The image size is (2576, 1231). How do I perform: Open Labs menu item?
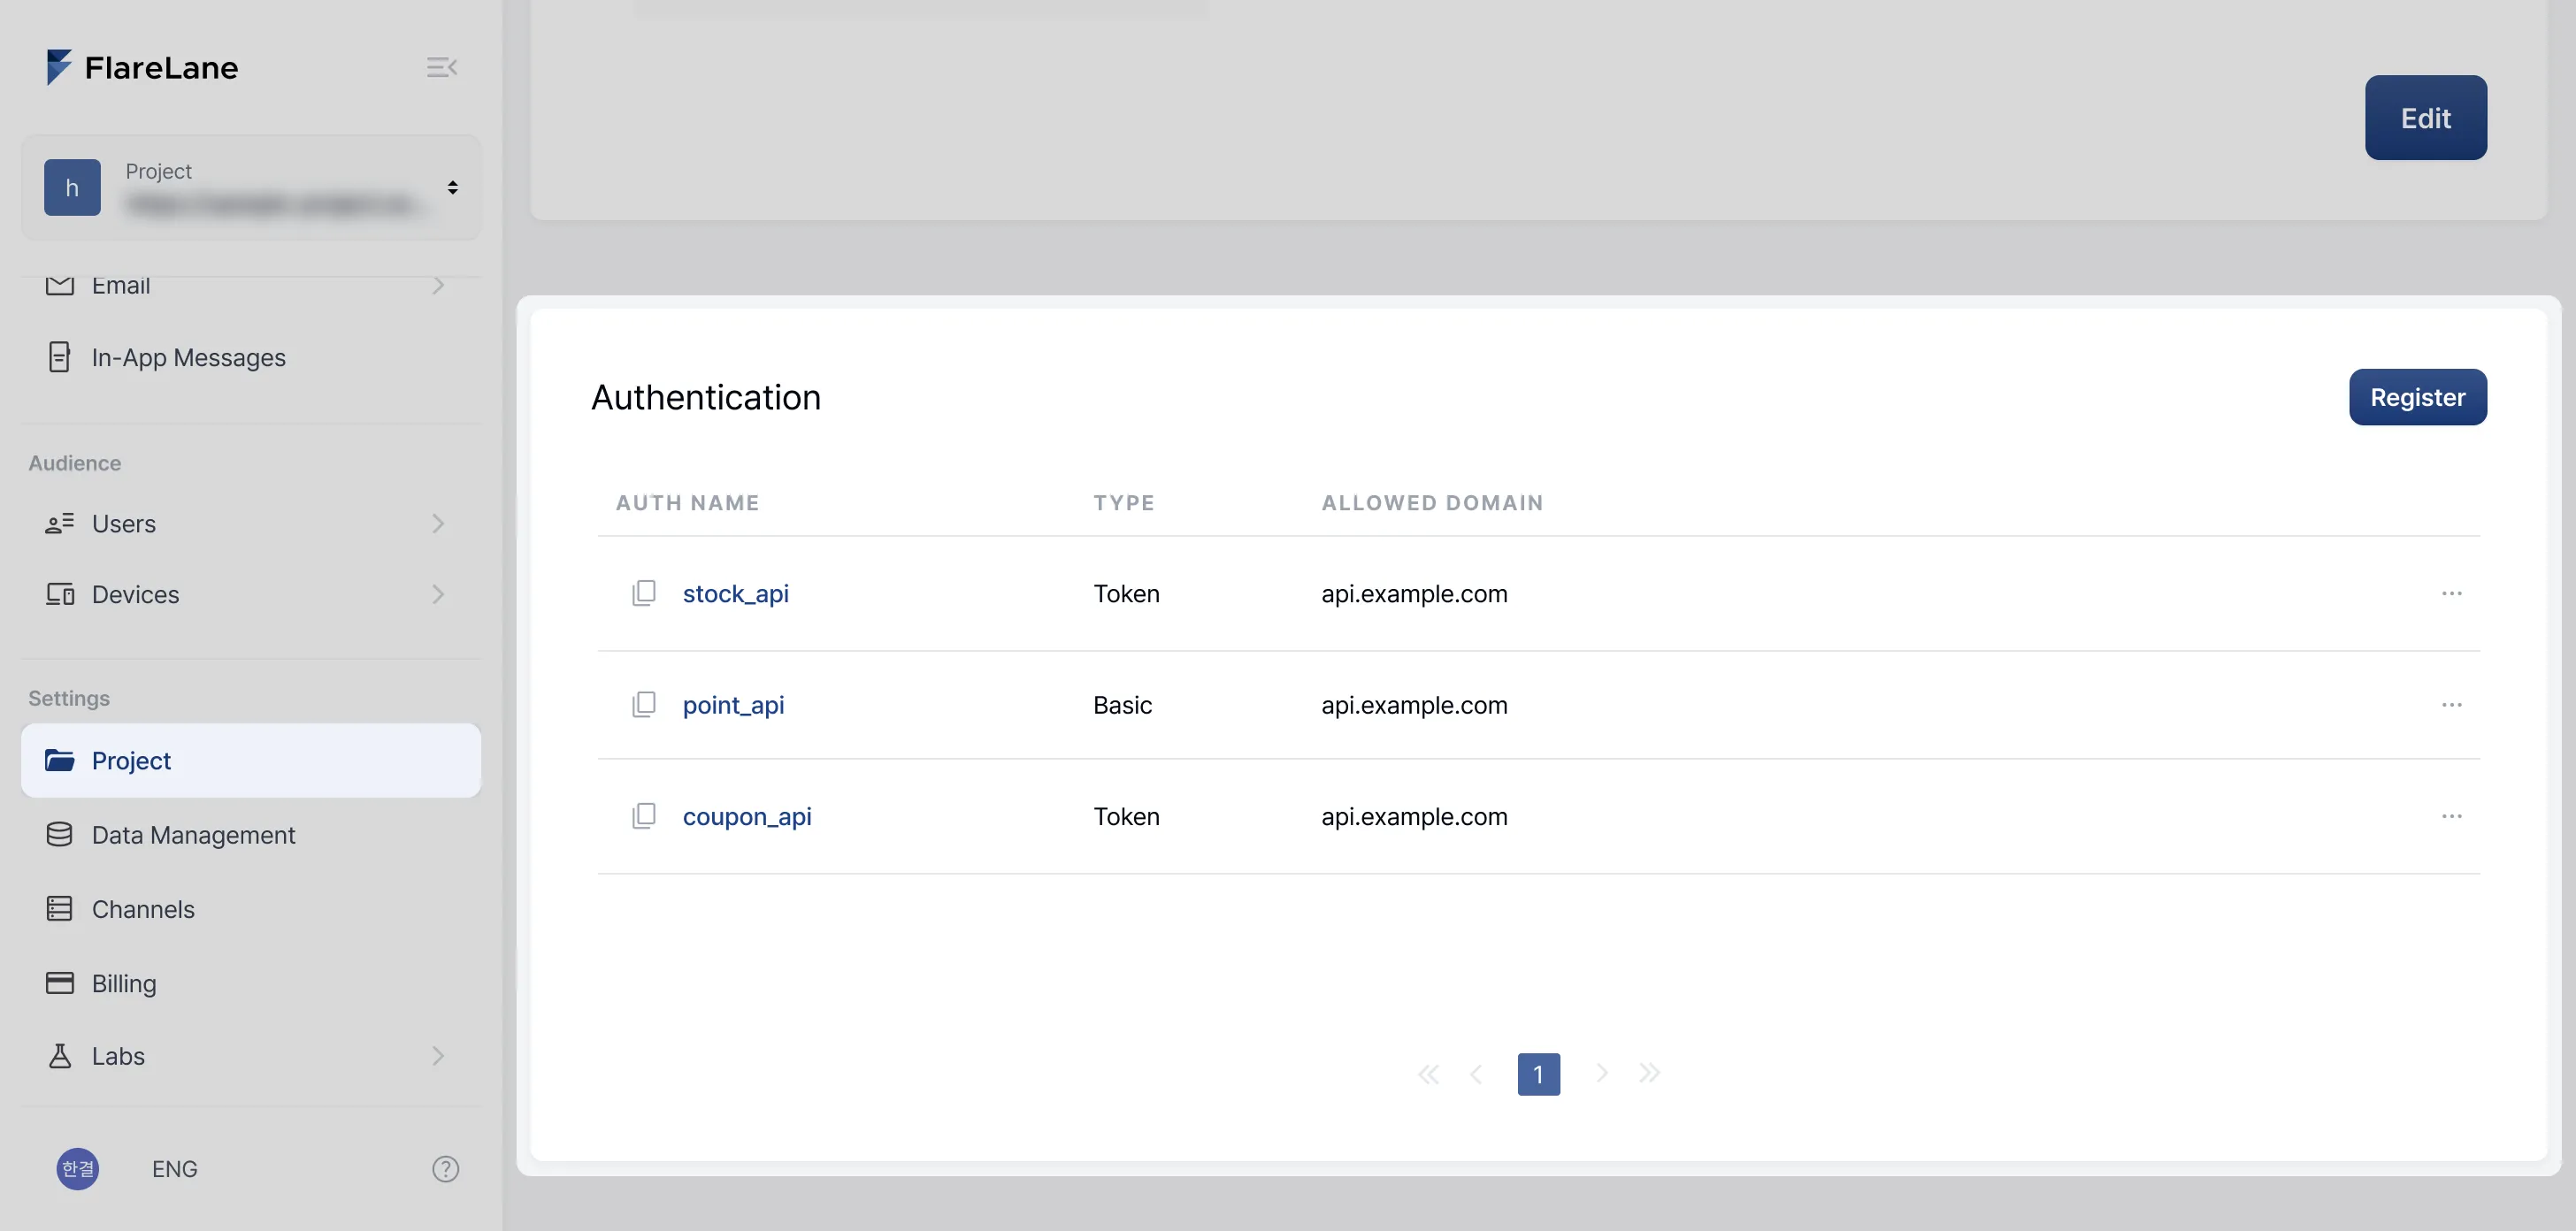click(x=118, y=1057)
